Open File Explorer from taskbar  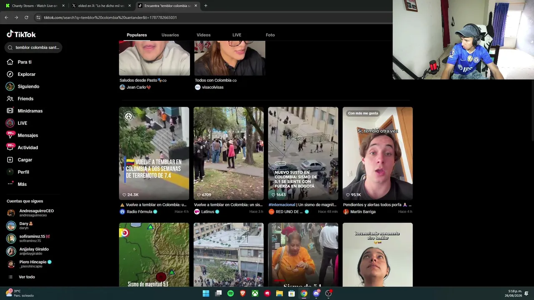tap(280, 293)
